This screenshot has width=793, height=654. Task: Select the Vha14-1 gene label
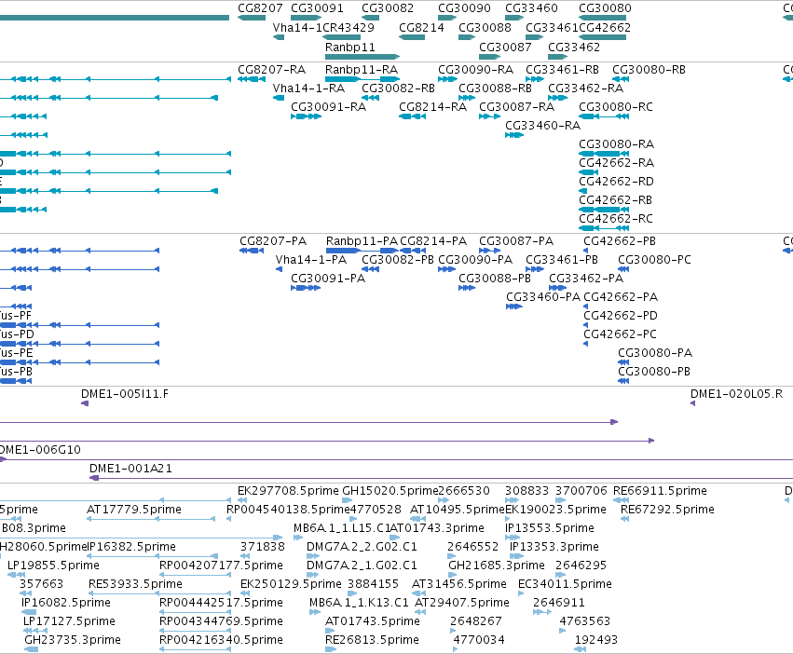pos(297,27)
